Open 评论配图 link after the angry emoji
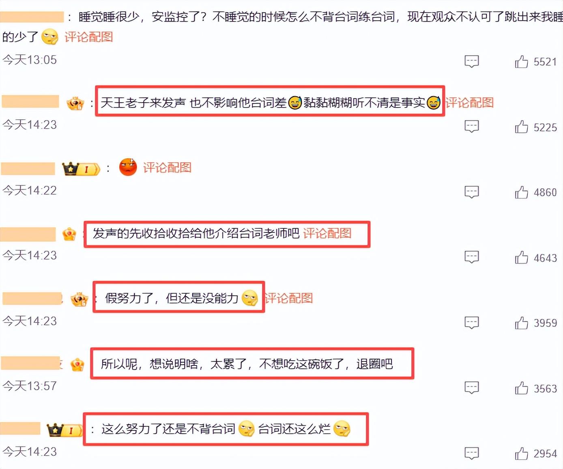Image resolution: width=563 pixels, height=469 pixels. pos(167,168)
